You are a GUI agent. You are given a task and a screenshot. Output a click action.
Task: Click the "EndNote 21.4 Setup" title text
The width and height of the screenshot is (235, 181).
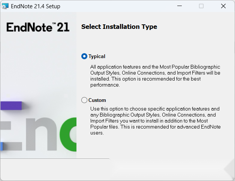(x=36, y=6)
